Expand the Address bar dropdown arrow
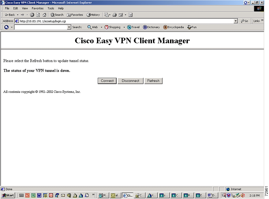 (x=236, y=21)
